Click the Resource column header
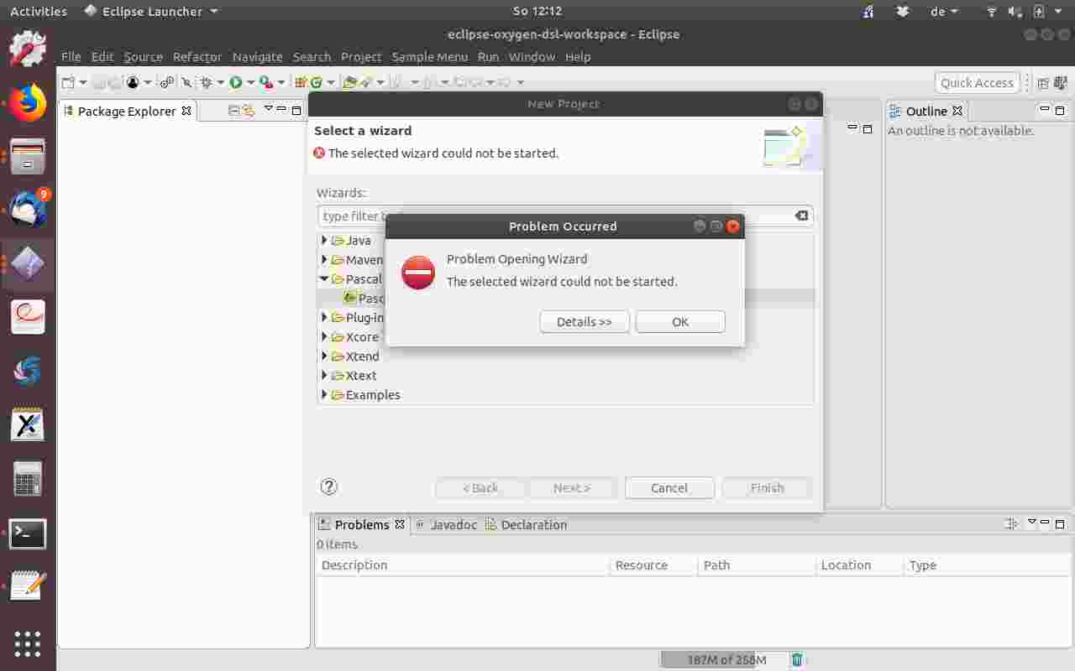The width and height of the screenshot is (1075, 671). tap(653, 565)
